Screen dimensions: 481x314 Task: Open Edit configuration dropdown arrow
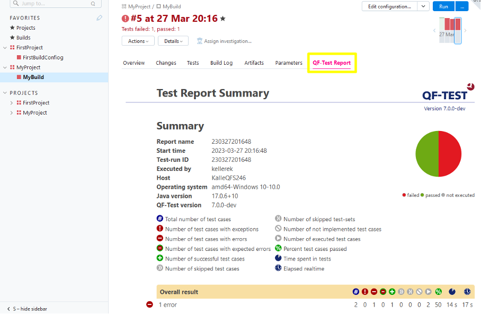[x=423, y=6]
